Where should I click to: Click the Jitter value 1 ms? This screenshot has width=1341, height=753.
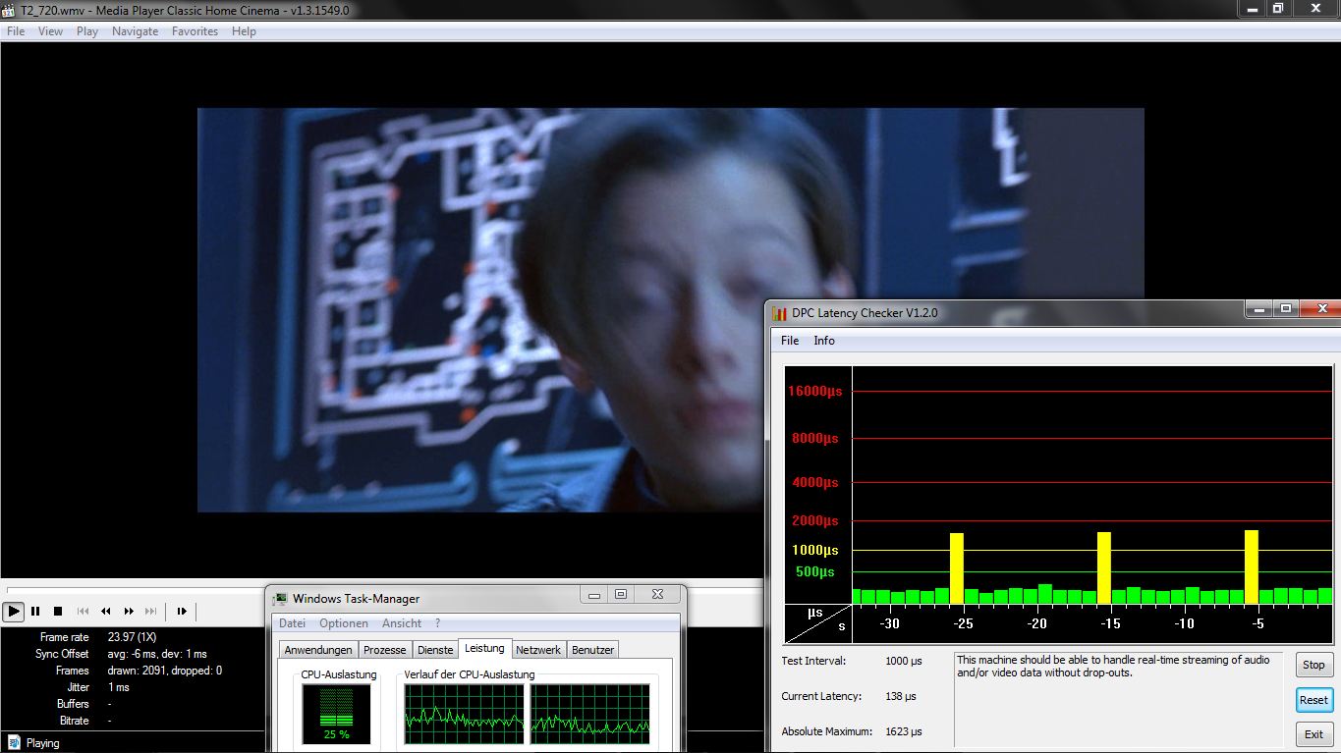coord(119,687)
